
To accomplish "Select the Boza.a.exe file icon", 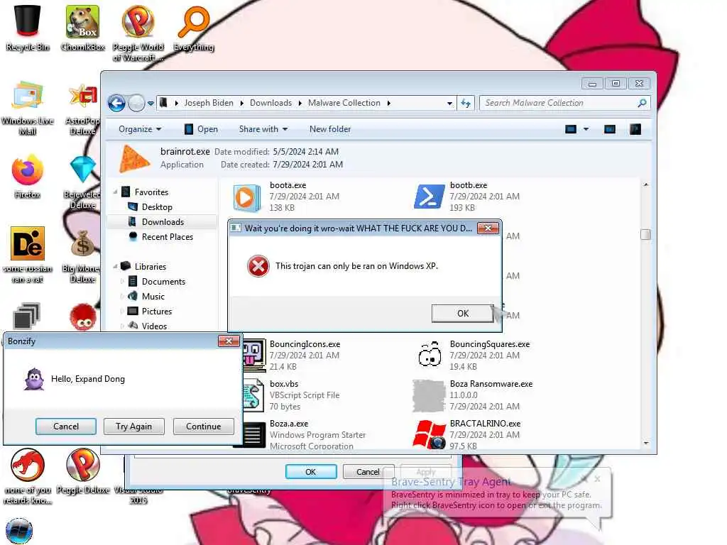I will [x=252, y=435].
